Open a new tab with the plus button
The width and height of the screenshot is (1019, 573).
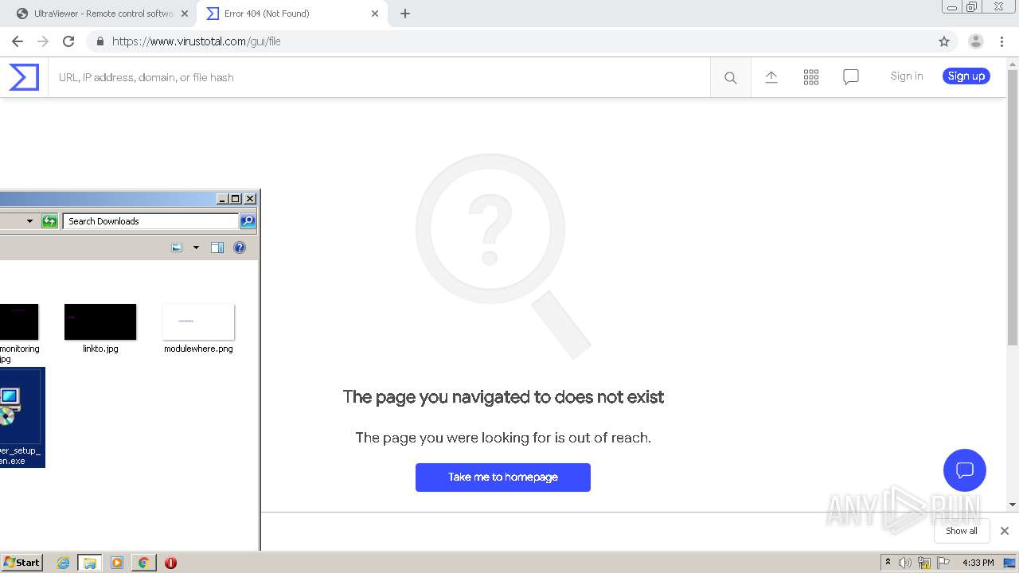[404, 14]
